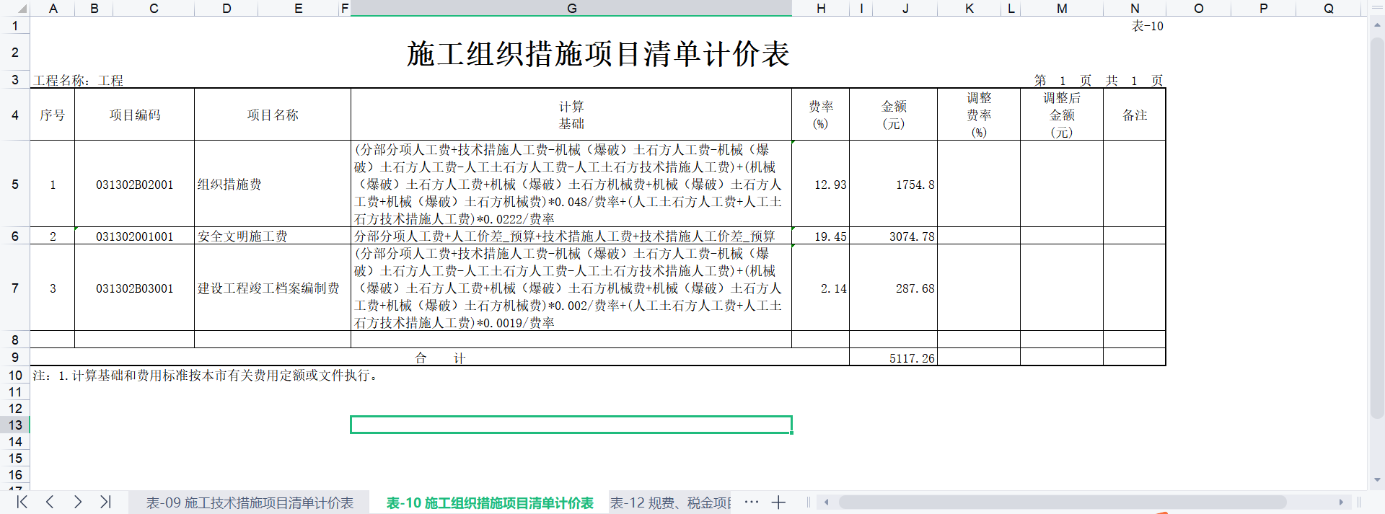Select row 9 header

click(x=15, y=357)
